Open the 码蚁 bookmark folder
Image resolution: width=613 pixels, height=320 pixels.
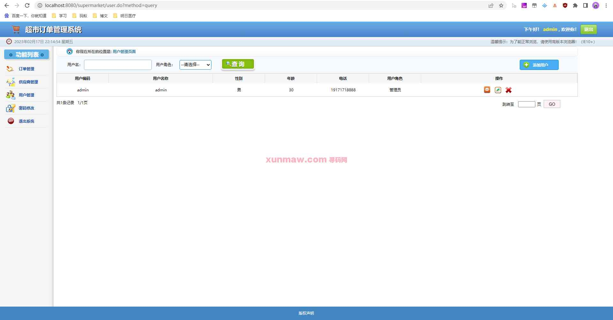click(80, 16)
